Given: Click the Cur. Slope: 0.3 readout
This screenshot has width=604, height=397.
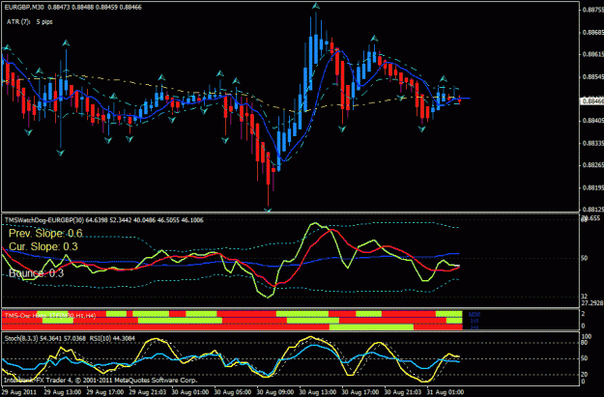Looking at the screenshot, I should tap(43, 246).
